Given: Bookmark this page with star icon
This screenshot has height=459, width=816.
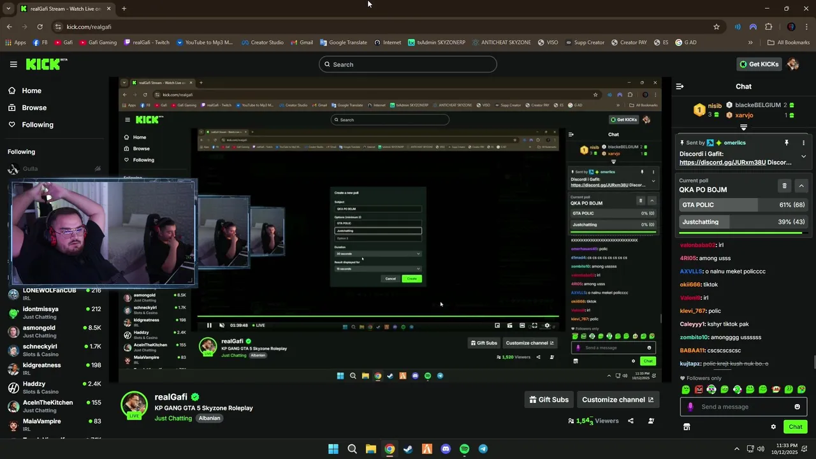Looking at the screenshot, I should (x=717, y=27).
